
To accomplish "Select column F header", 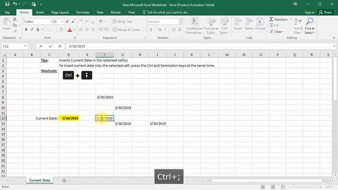I will (105, 55).
